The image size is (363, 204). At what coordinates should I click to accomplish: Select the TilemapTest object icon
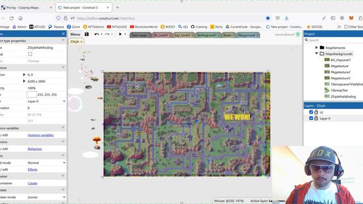(327, 90)
